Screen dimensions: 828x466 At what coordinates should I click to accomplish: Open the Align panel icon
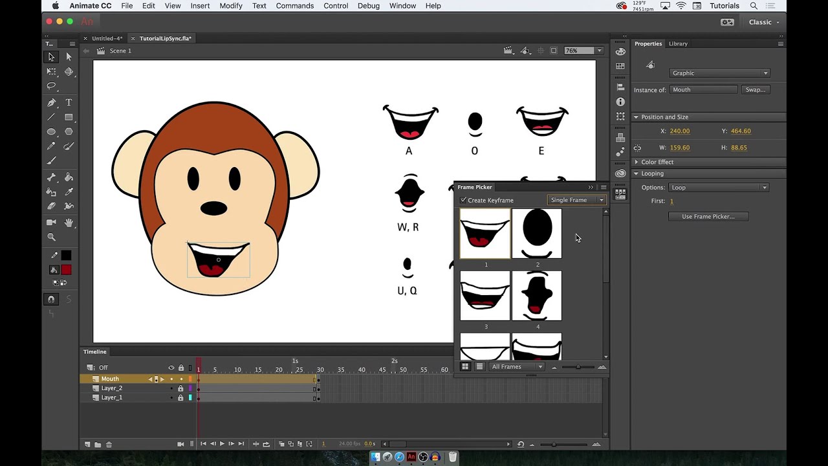point(620,87)
